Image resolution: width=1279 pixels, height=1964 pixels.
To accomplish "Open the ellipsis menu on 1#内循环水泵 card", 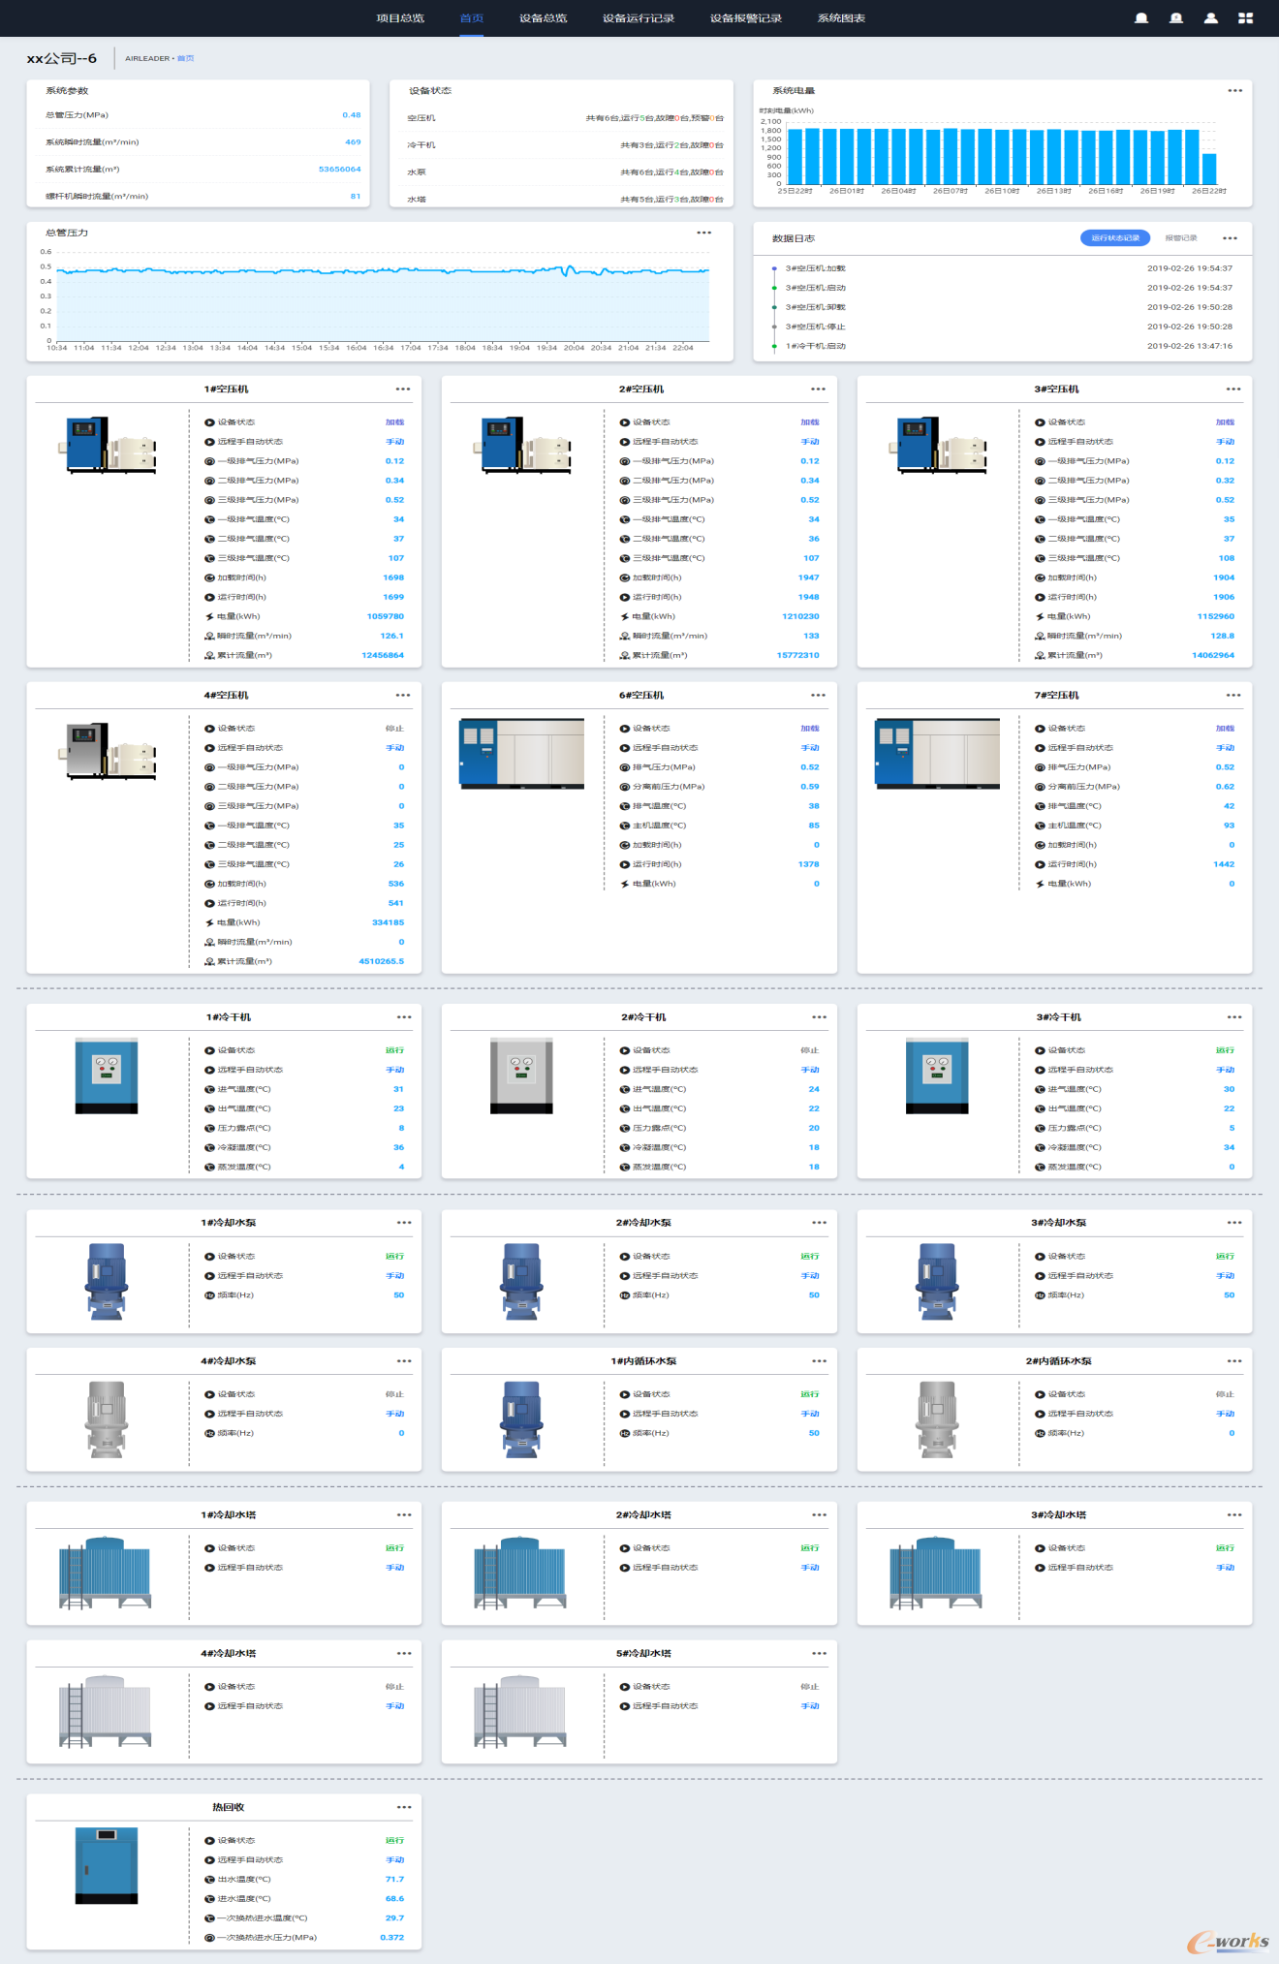I will (x=820, y=1360).
